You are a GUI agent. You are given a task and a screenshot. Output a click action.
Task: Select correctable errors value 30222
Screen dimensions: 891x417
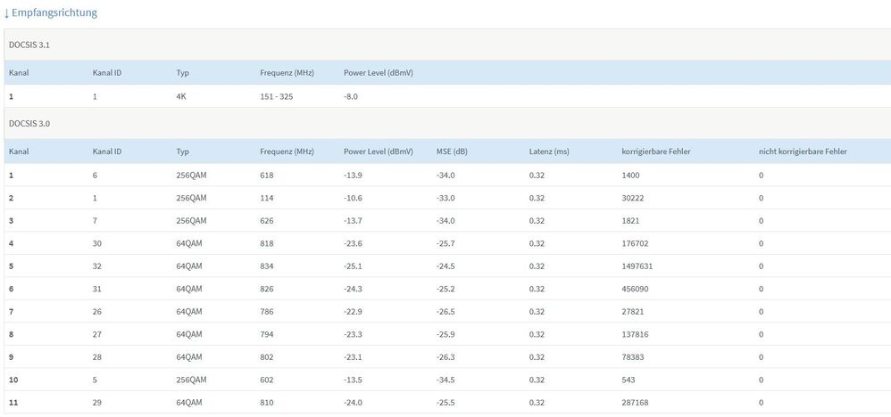[x=632, y=198]
